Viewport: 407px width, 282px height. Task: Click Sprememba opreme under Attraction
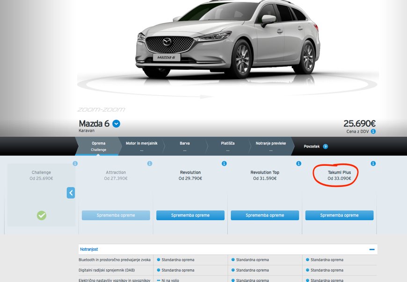[116, 215]
